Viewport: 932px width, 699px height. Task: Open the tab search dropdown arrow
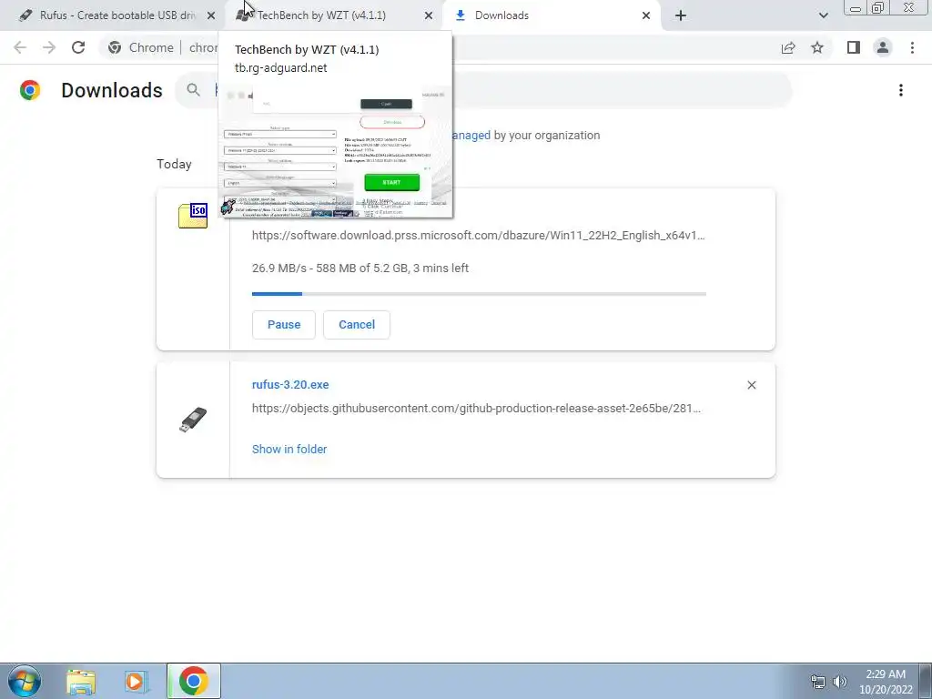coord(823,15)
